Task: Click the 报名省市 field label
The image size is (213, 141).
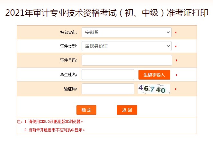Action: point(68,33)
